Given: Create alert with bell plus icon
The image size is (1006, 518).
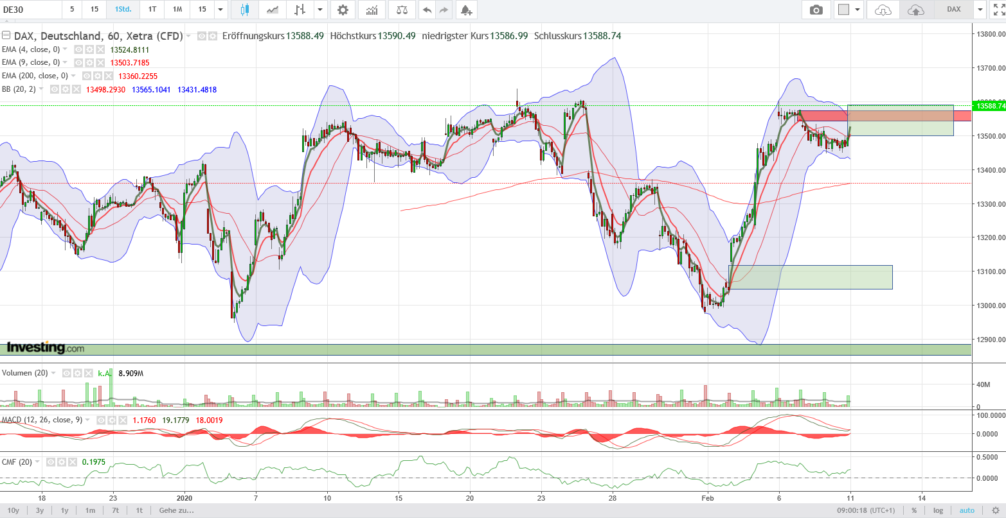Looking at the screenshot, I should [x=466, y=10].
